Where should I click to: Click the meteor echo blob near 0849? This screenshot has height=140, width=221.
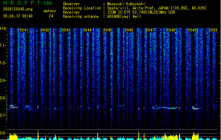(x=195, y=108)
